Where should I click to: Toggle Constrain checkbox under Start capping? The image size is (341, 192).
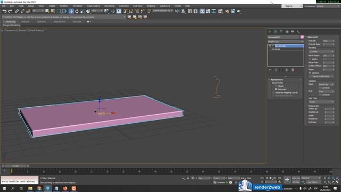[x=320, y=88]
